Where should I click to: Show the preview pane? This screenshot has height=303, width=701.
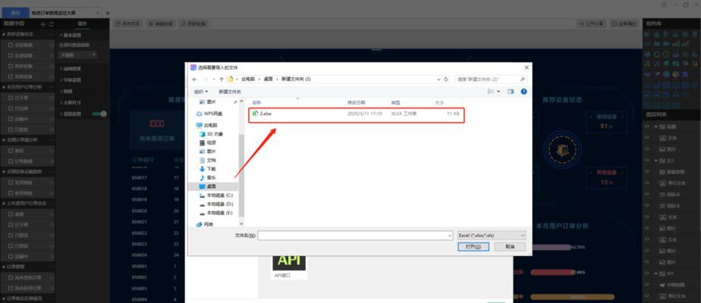coord(511,92)
